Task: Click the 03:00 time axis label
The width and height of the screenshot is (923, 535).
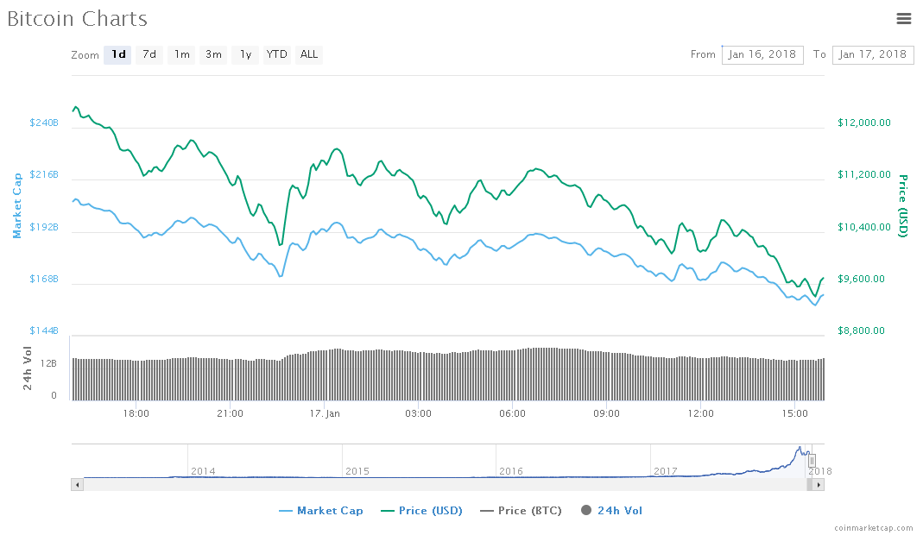Action: [x=419, y=413]
